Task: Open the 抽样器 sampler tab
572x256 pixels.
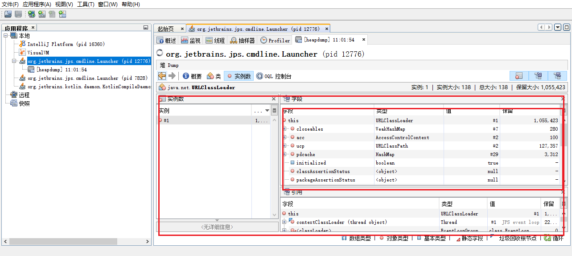Action: coord(243,40)
